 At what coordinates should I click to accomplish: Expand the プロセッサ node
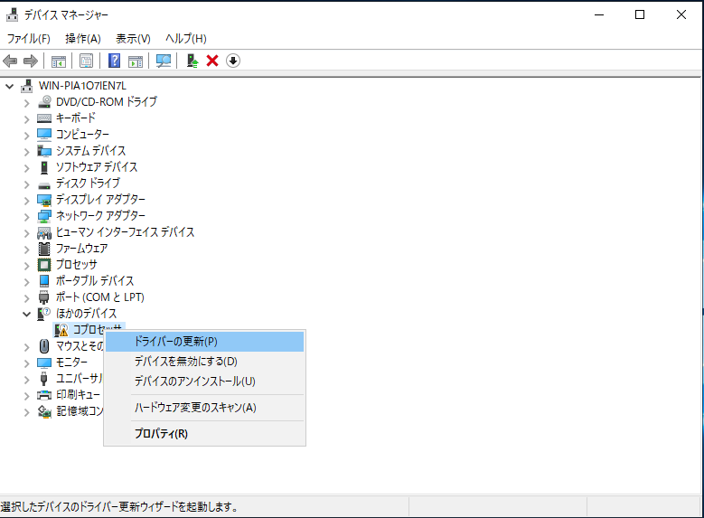(x=26, y=266)
